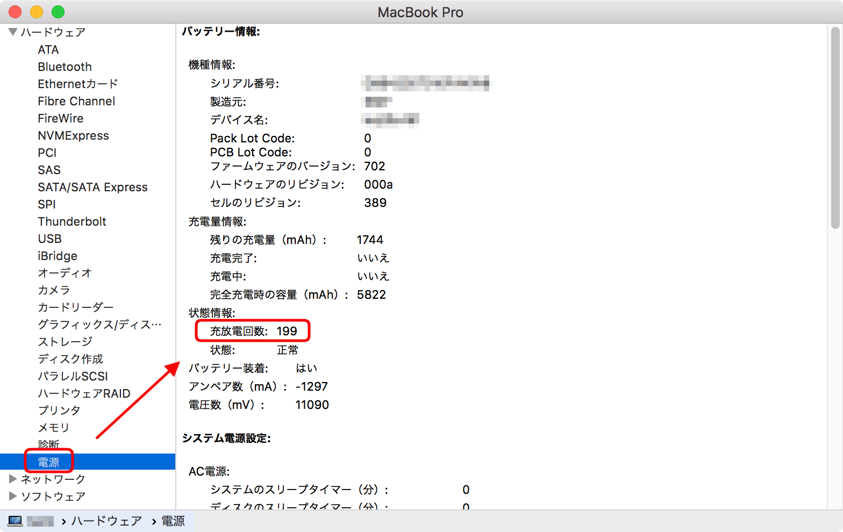Collapse the ハードウェア tree section

(13, 32)
